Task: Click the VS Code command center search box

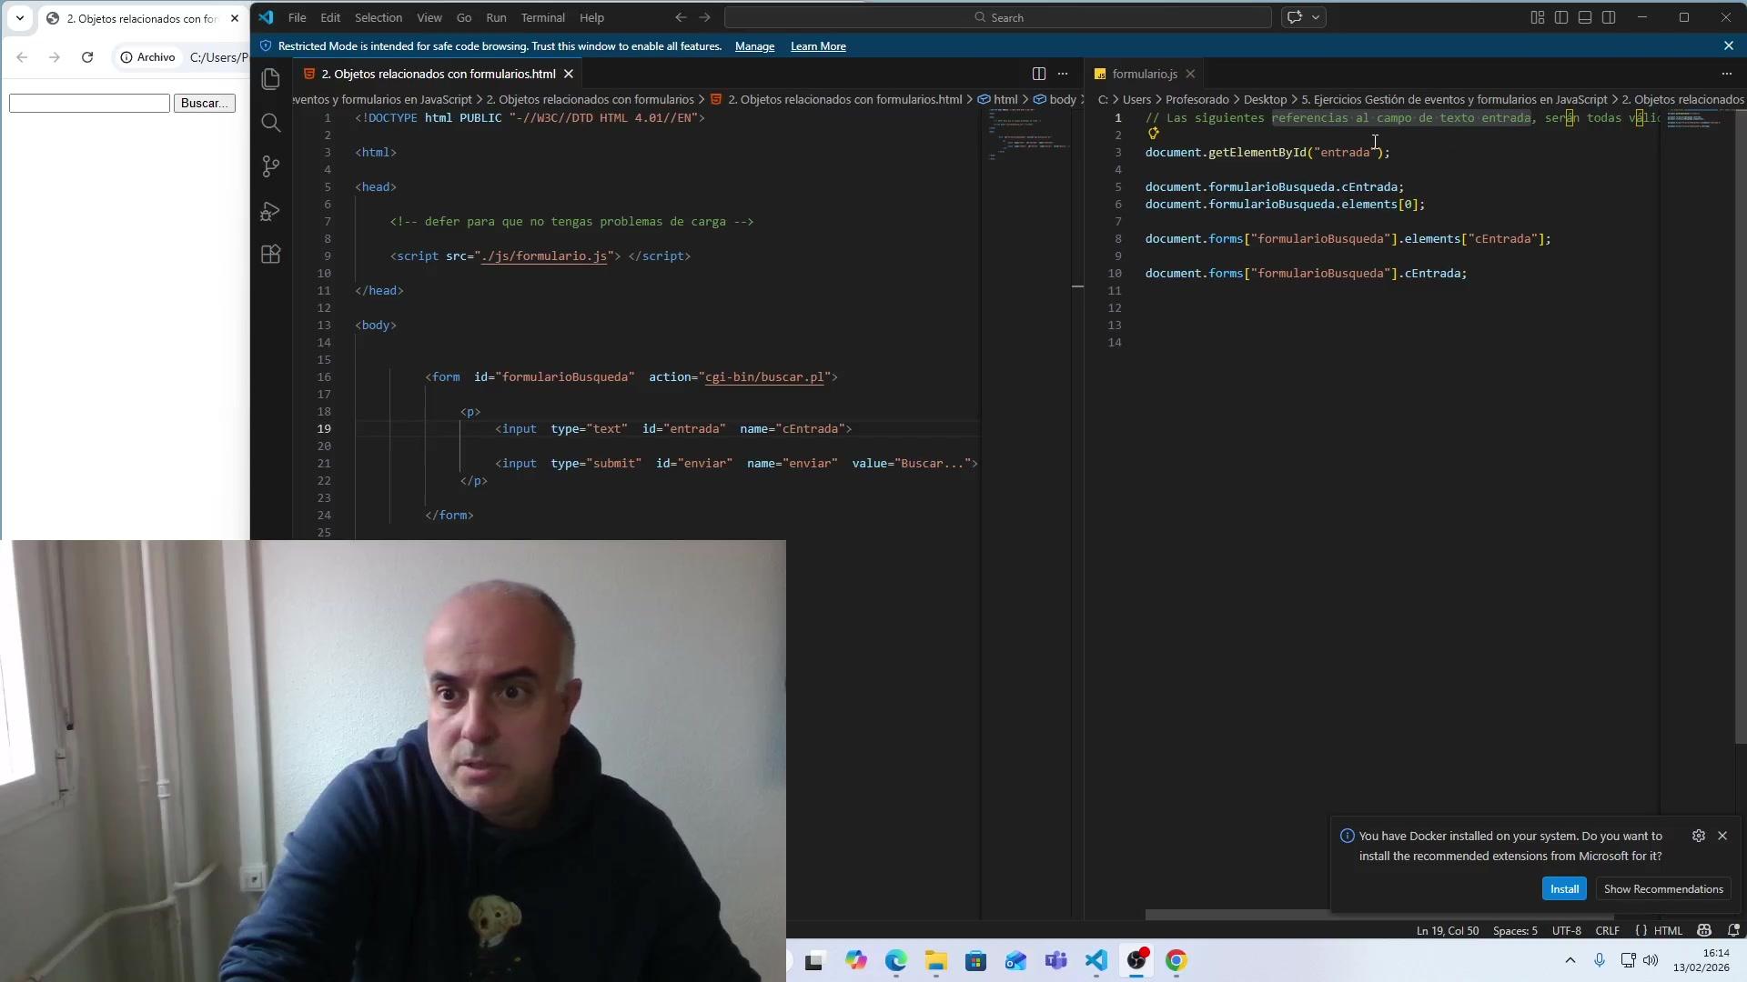Action: 998,17
